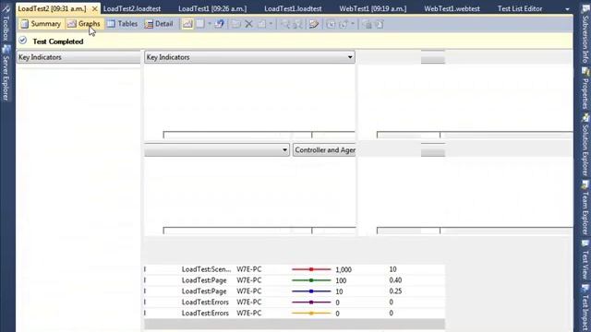Switch to the LoadTest1.loadtest tab

pyautogui.click(x=293, y=8)
